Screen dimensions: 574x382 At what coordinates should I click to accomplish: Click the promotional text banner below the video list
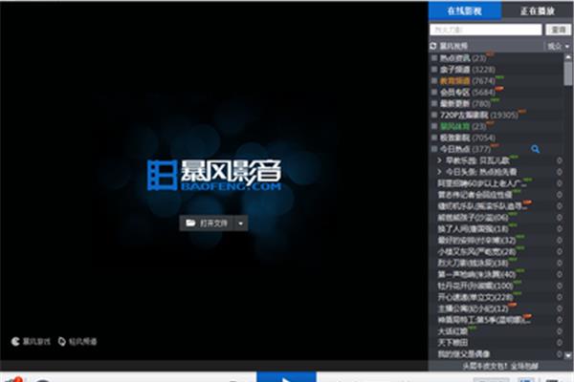tap(500, 366)
